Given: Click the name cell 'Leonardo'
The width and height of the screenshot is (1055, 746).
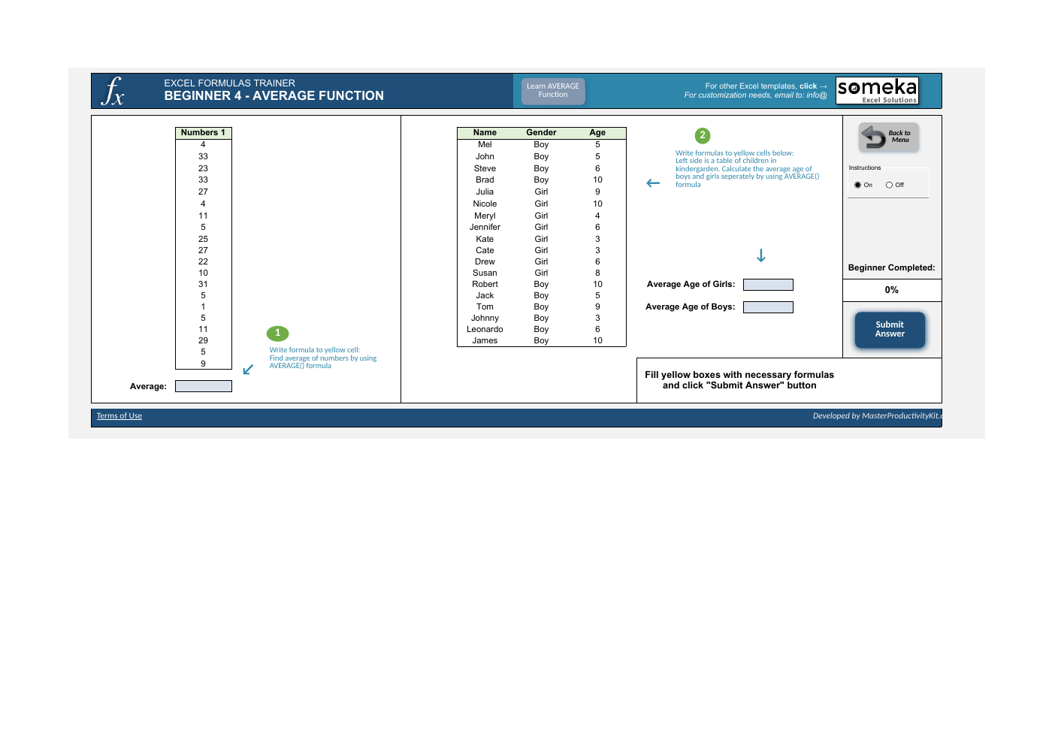Looking at the screenshot, I should [485, 330].
